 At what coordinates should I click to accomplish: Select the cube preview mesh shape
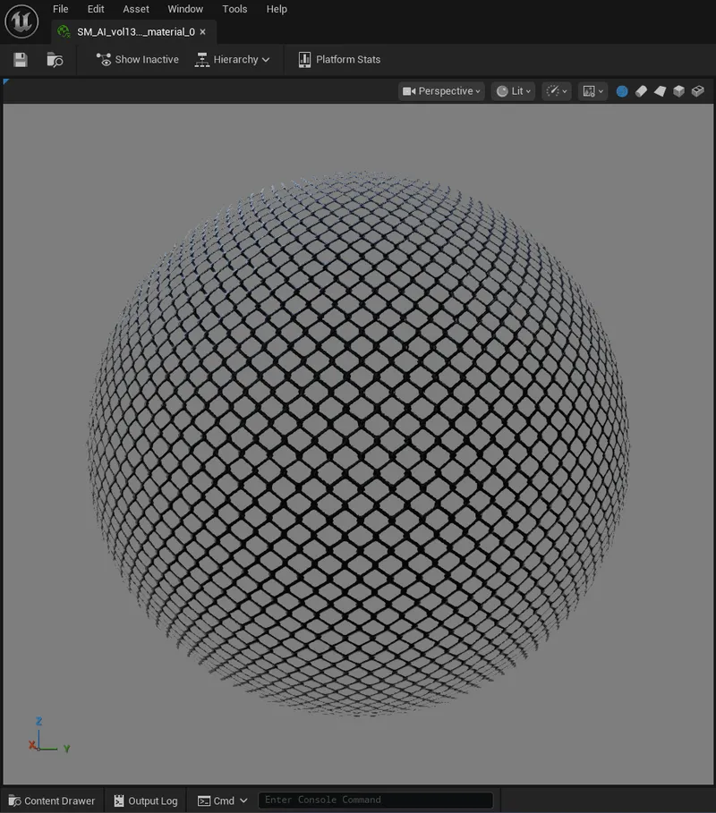[x=680, y=90]
